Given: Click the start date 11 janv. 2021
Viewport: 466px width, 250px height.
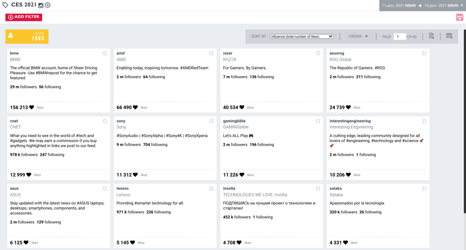Looking at the screenshot, I should (x=399, y=5).
